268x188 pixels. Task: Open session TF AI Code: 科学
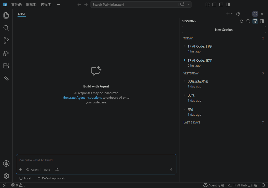224,49
